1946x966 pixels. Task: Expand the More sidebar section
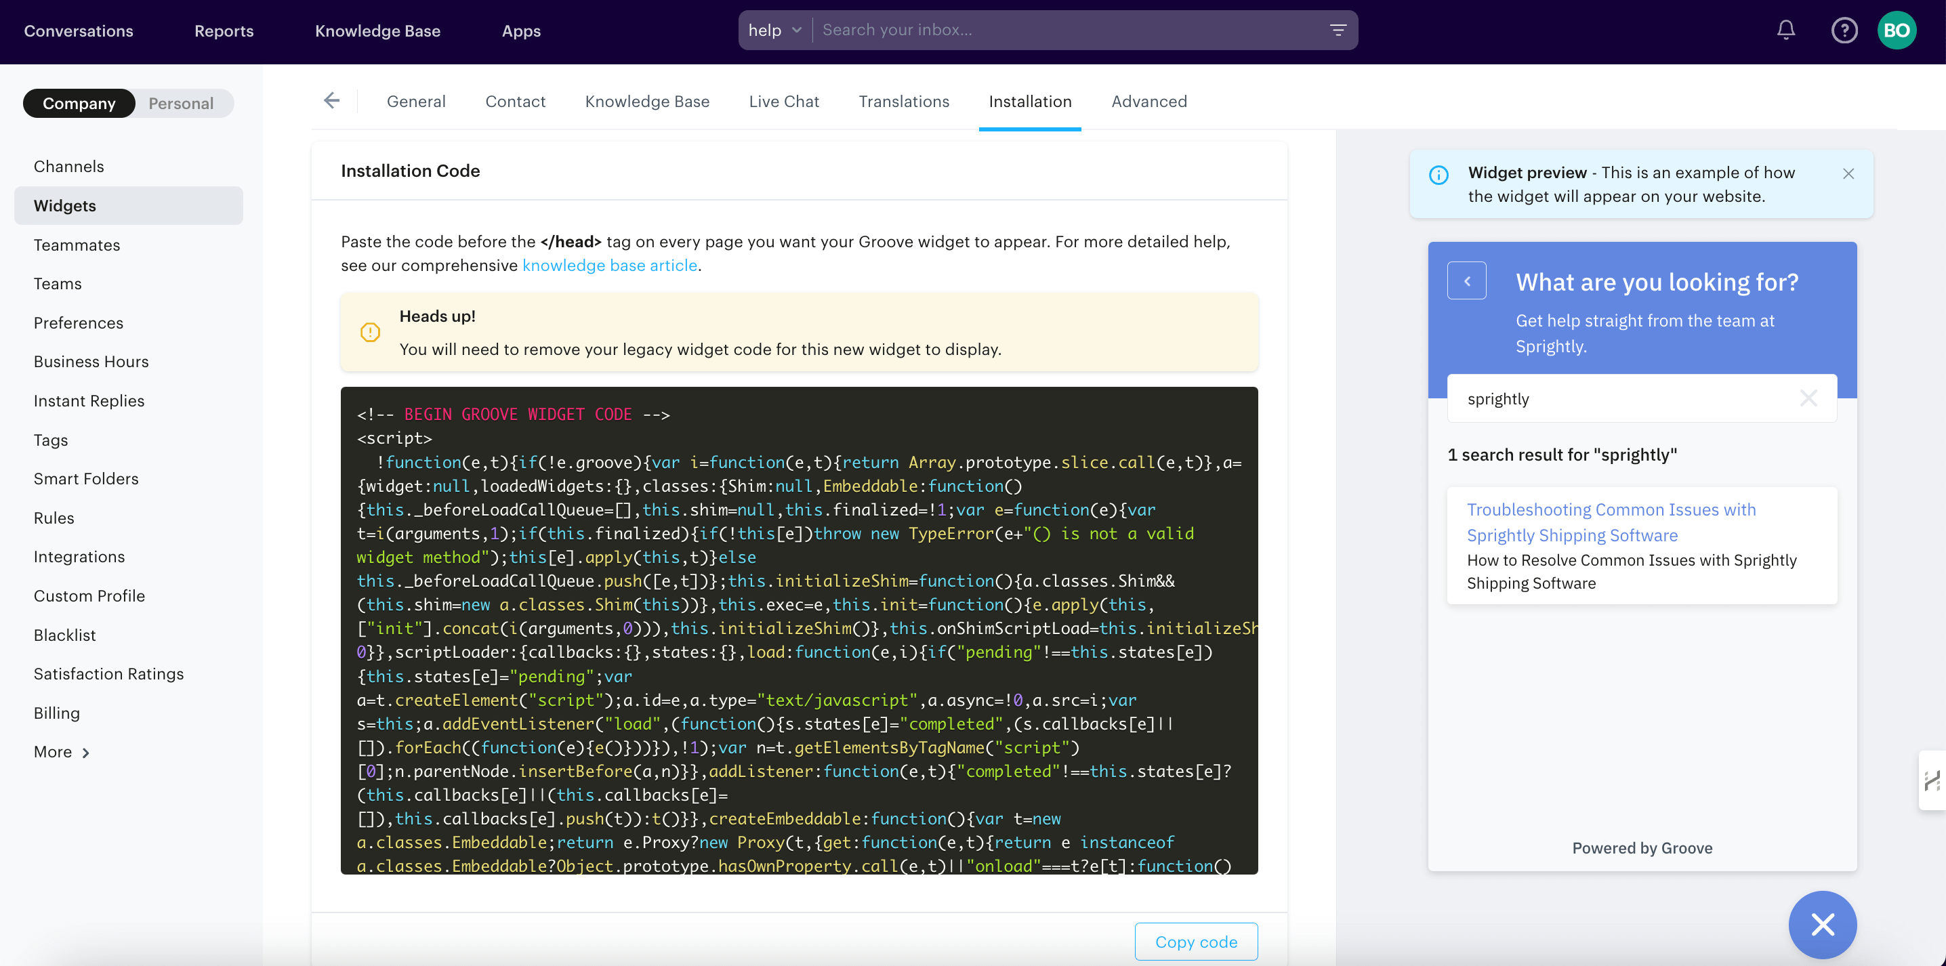tap(62, 752)
